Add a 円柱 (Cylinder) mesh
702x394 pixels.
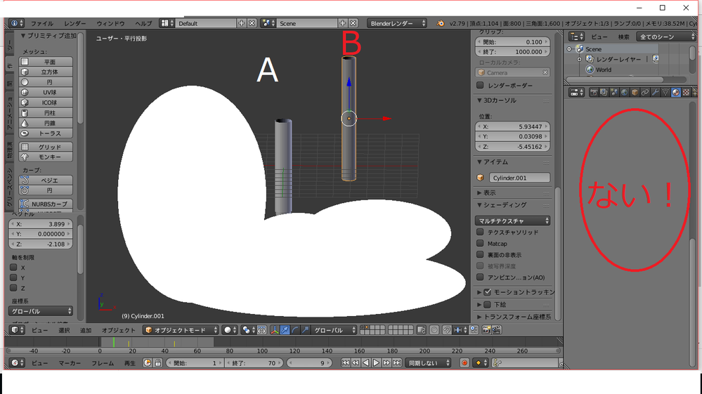point(45,112)
